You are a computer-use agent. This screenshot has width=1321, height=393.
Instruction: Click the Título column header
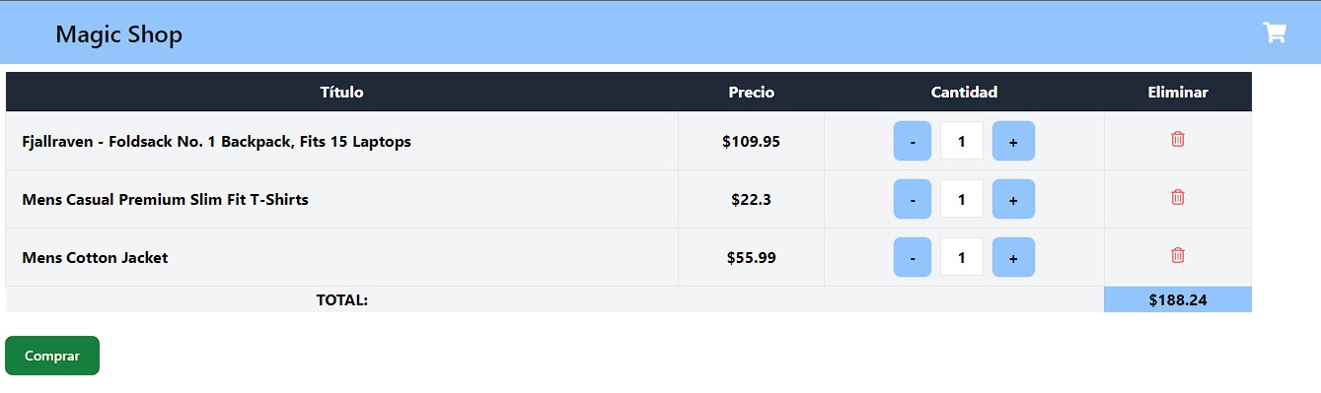tap(342, 92)
